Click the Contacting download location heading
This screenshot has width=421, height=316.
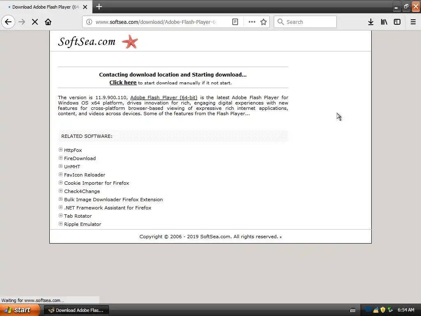click(173, 75)
